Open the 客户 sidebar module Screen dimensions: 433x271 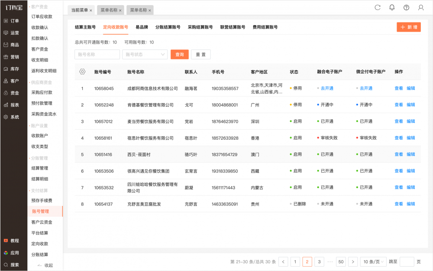(11, 81)
